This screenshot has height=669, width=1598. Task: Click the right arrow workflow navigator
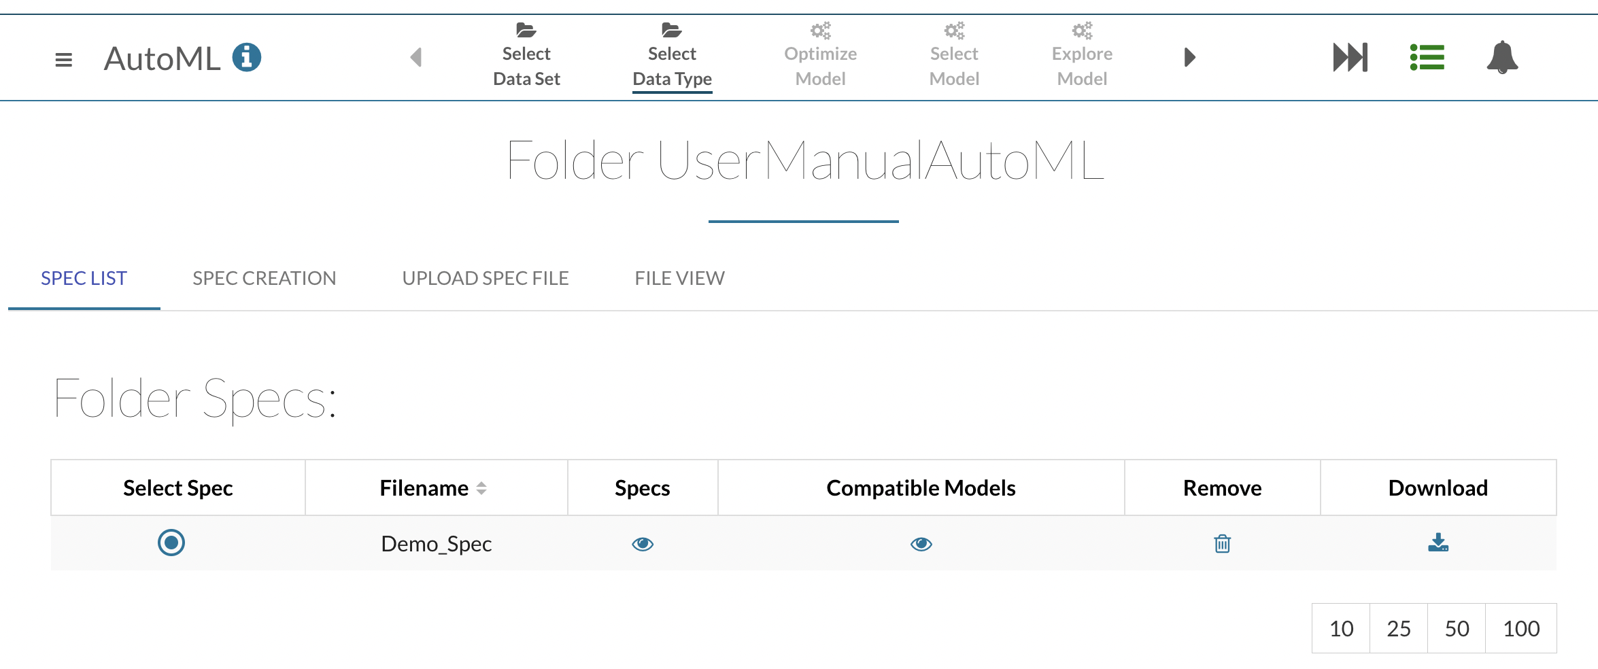point(1189,57)
